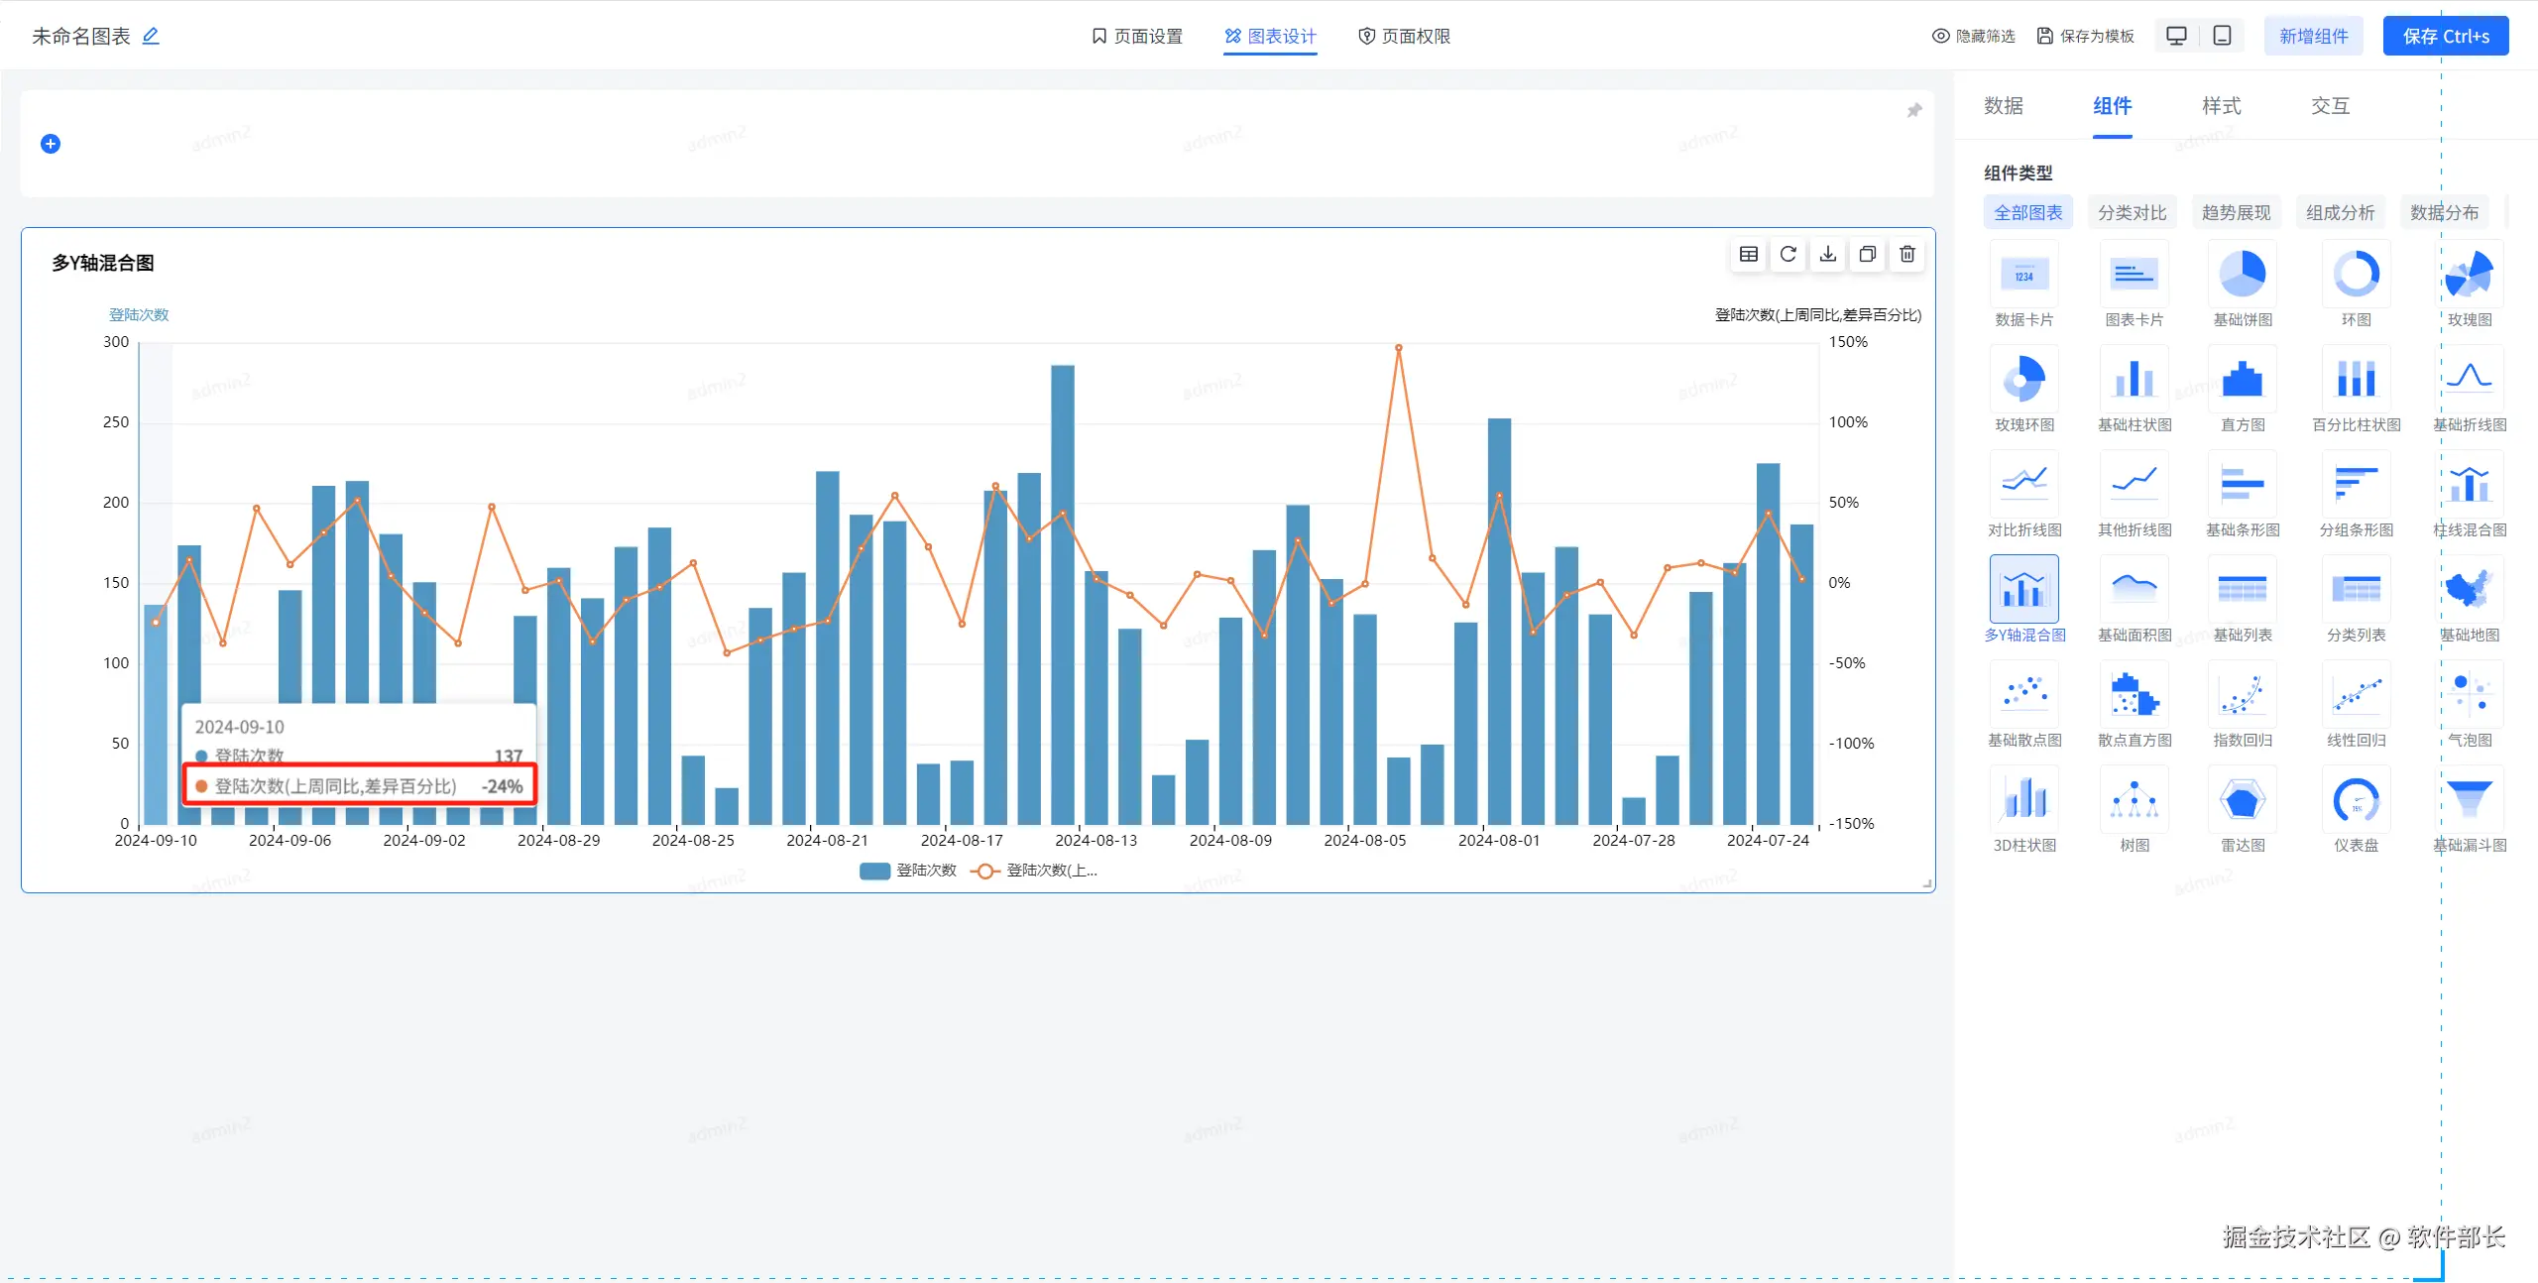This screenshot has height=1283, width=2538.
Task: Switch to mobile preview mode
Action: point(2223,36)
